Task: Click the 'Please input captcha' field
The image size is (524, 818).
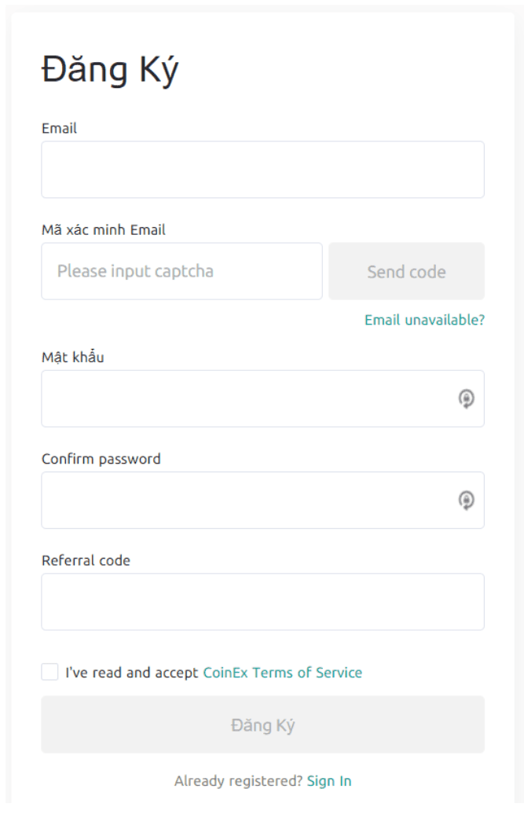Action: coord(182,271)
